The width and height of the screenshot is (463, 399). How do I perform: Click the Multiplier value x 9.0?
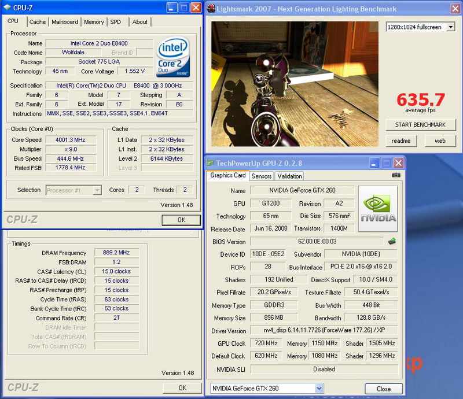(70, 149)
